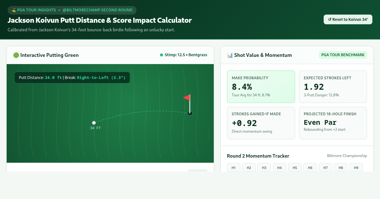This screenshot has height=199, width=380.
Task: Click the PGA TOUR BENCHMARK badge
Action: tap(343, 55)
